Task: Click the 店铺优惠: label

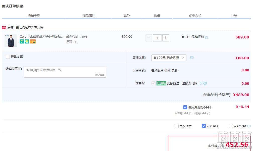Action: tap(139, 58)
